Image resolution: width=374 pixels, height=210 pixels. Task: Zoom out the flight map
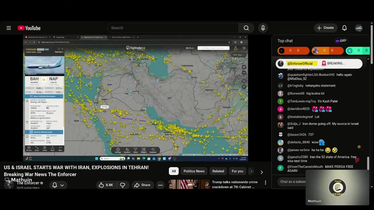click(x=244, y=72)
